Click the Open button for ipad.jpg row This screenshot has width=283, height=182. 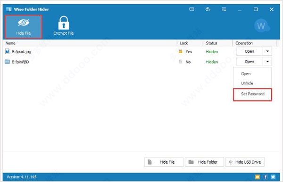tap(250, 51)
